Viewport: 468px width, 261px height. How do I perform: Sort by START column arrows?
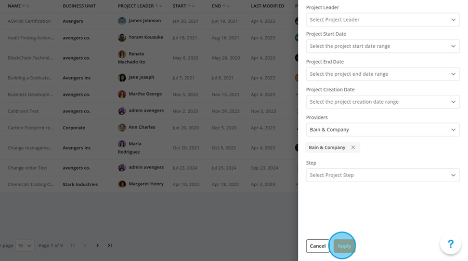191,6
